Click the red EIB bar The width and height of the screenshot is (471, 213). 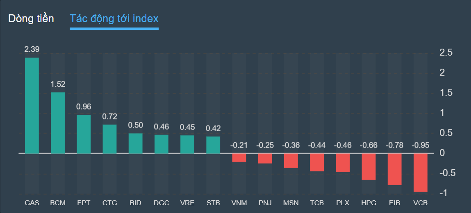pyautogui.click(x=394, y=169)
